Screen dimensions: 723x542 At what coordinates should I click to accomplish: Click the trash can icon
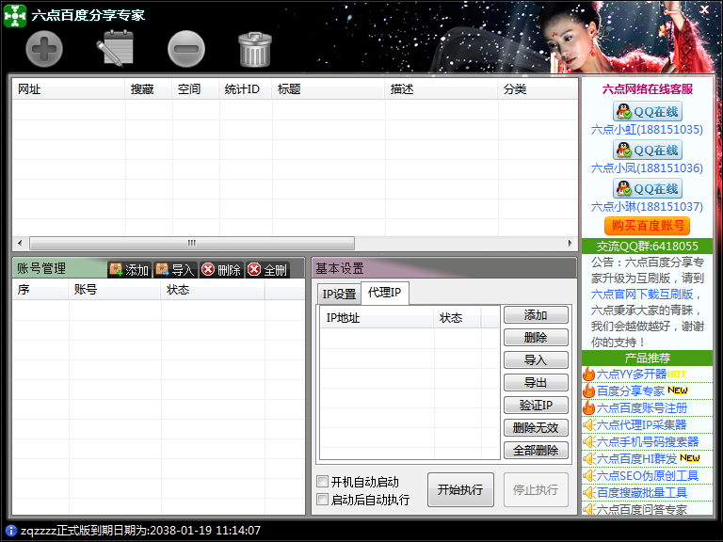pos(254,49)
